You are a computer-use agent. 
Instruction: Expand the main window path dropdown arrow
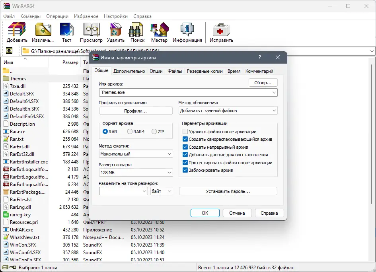pyautogui.click(x=372, y=51)
